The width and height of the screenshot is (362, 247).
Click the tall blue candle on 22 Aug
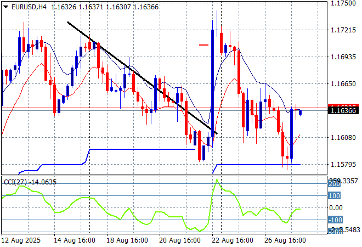212,83
